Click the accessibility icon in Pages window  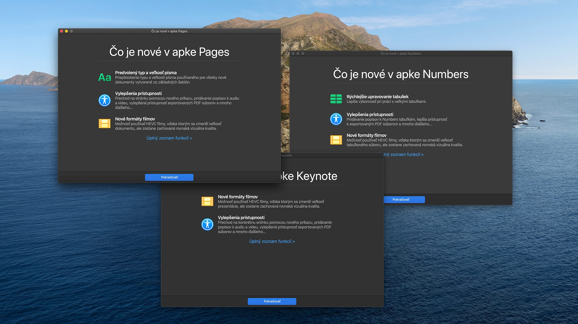point(104,100)
